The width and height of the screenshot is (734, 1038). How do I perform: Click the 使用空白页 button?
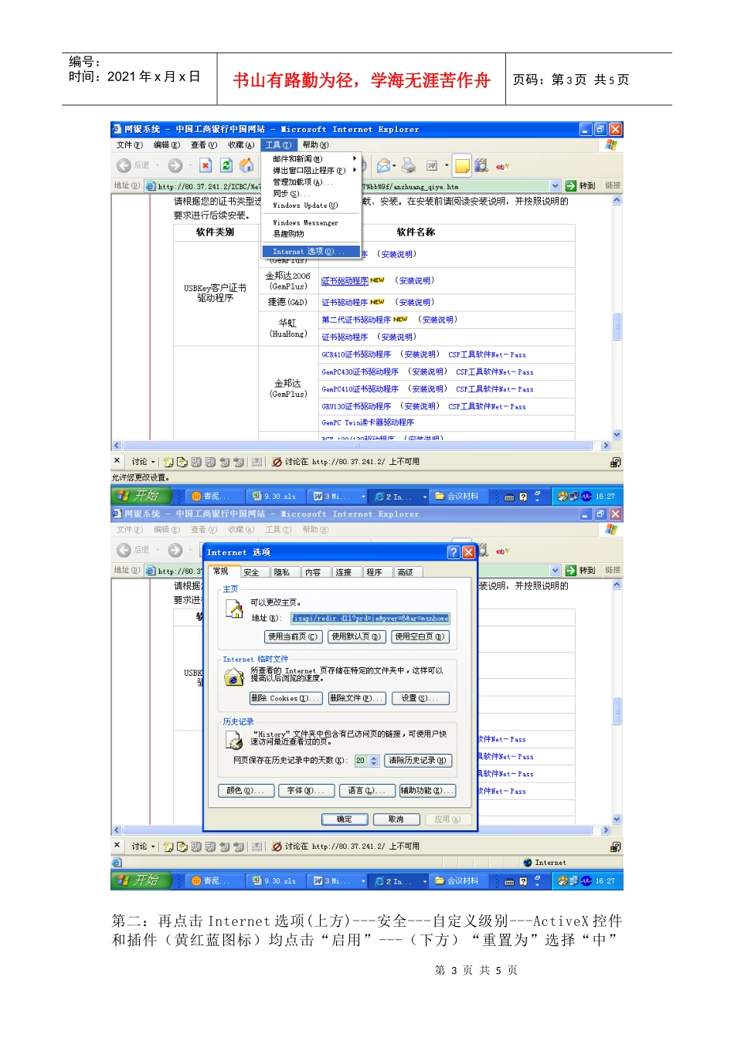(420, 637)
